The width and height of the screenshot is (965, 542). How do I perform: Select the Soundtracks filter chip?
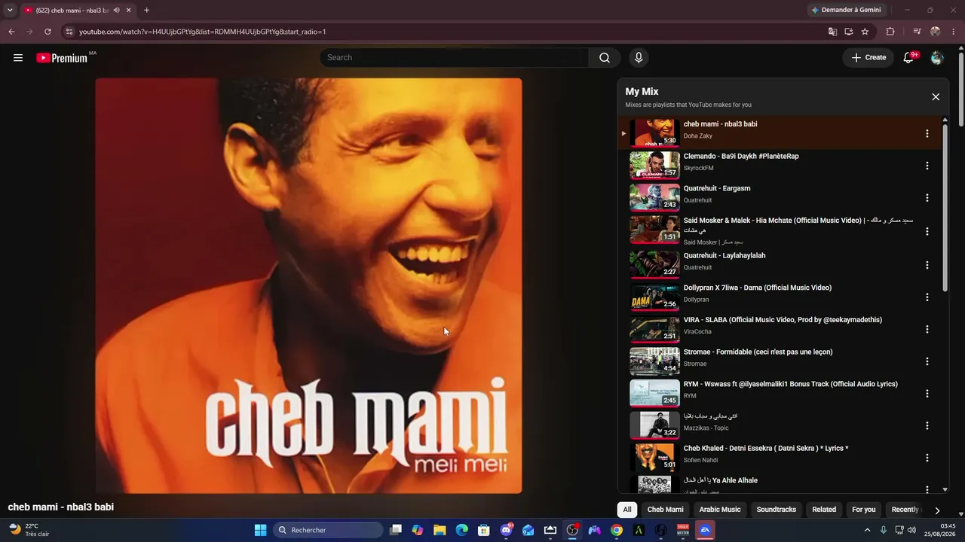777,510
